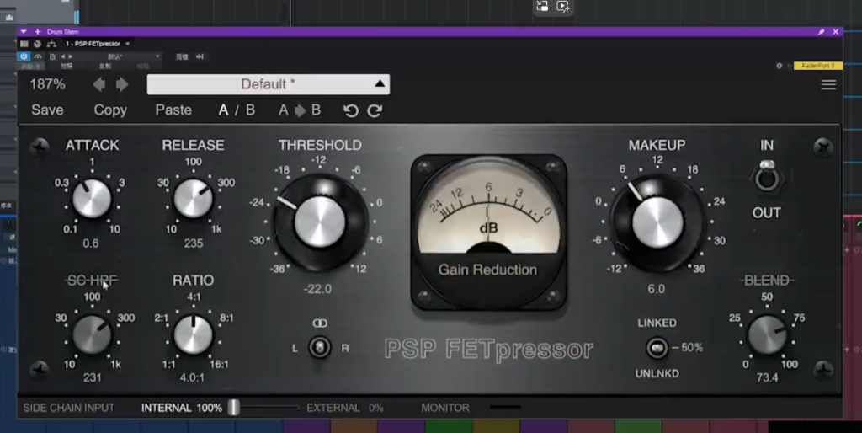Copy setting A to B
862x433 pixels.
click(300, 110)
